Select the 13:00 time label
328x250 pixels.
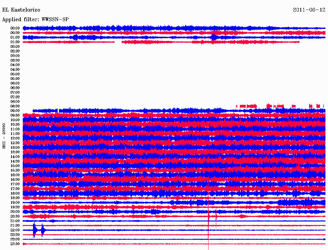pyautogui.click(x=15, y=148)
